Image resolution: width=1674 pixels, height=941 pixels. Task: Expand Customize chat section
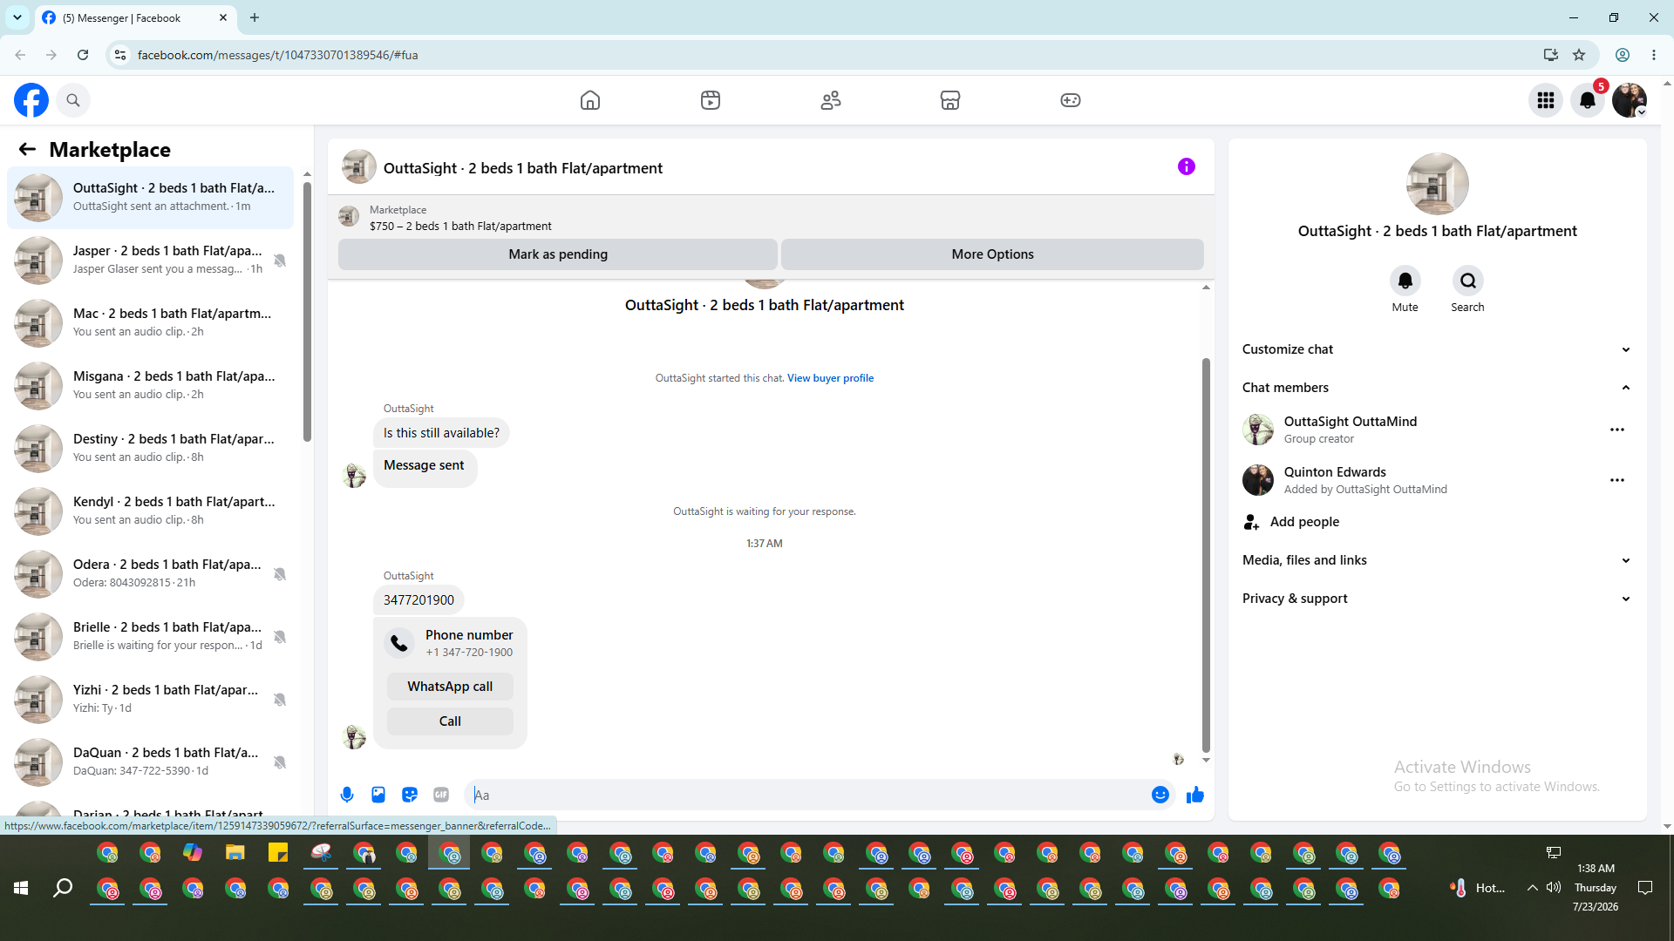tap(1437, 349)
